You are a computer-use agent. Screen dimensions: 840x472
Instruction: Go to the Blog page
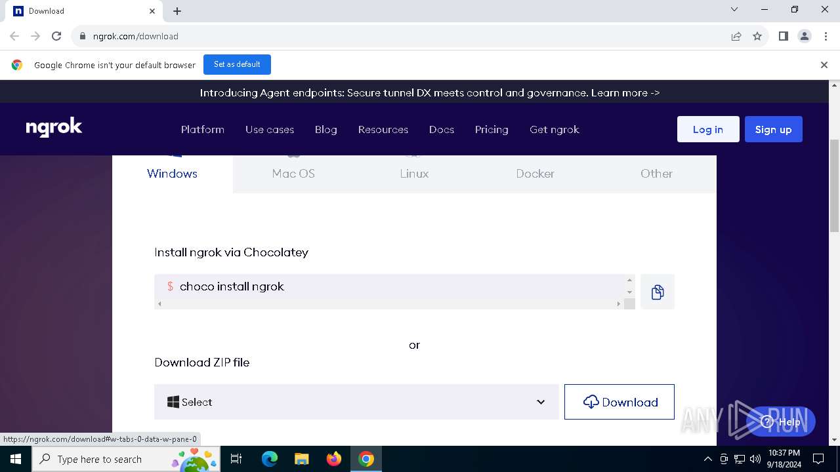click(325, 129)
